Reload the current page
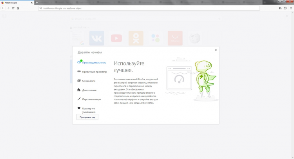Screen dimensions: 294x159 click(13, 8)
